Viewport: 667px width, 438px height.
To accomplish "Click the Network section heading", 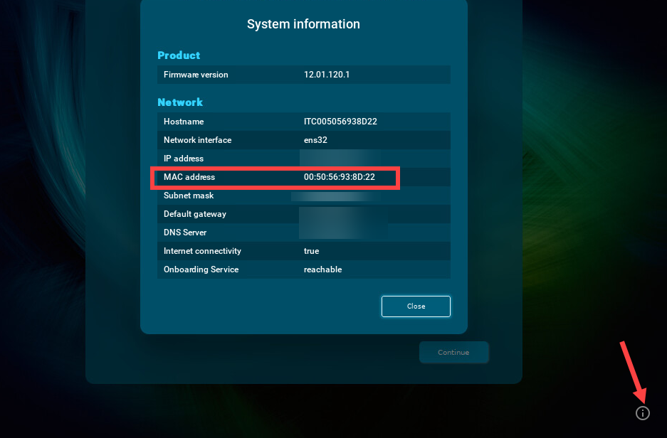I will (x=179, y=102).
